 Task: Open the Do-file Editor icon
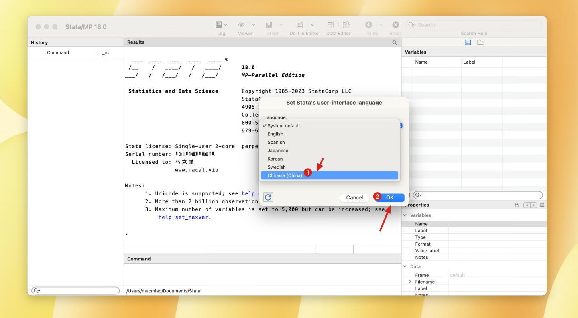click(300, 25)
